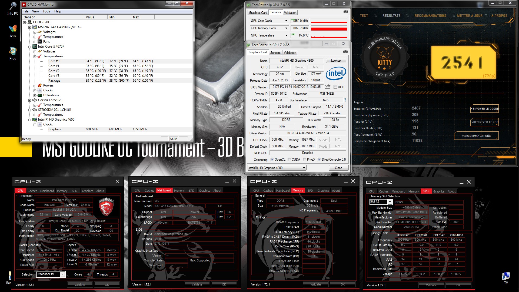Click the GPU Memory Clock red sensor graph
This screenshot has width=519, height=292.
point(329,28)
